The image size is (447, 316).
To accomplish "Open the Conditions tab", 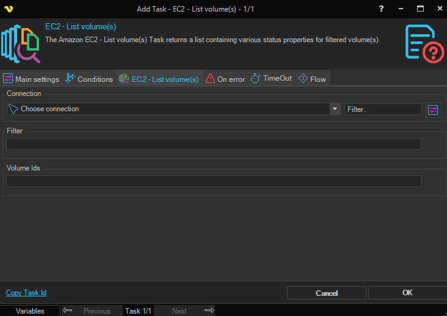I will click(89, 79).
